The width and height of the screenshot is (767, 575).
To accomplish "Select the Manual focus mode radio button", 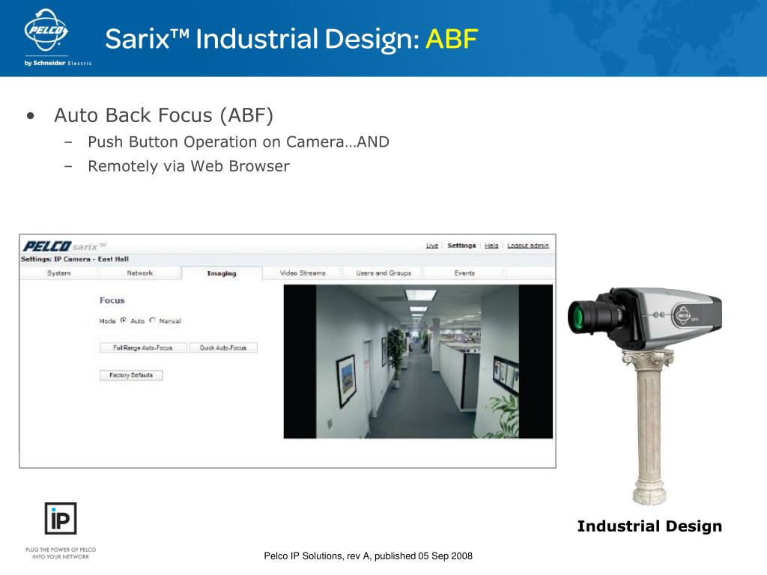I will 152,320.
